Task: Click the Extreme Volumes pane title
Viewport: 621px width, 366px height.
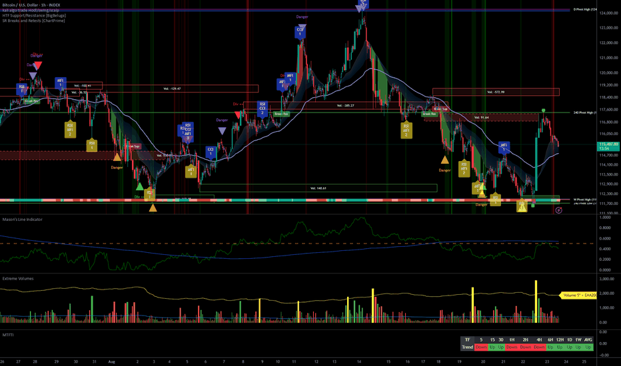Action: (18, 279)
